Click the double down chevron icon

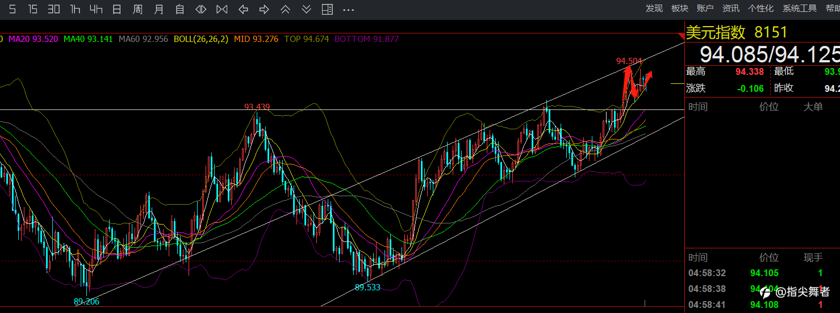tap(307, 9)
